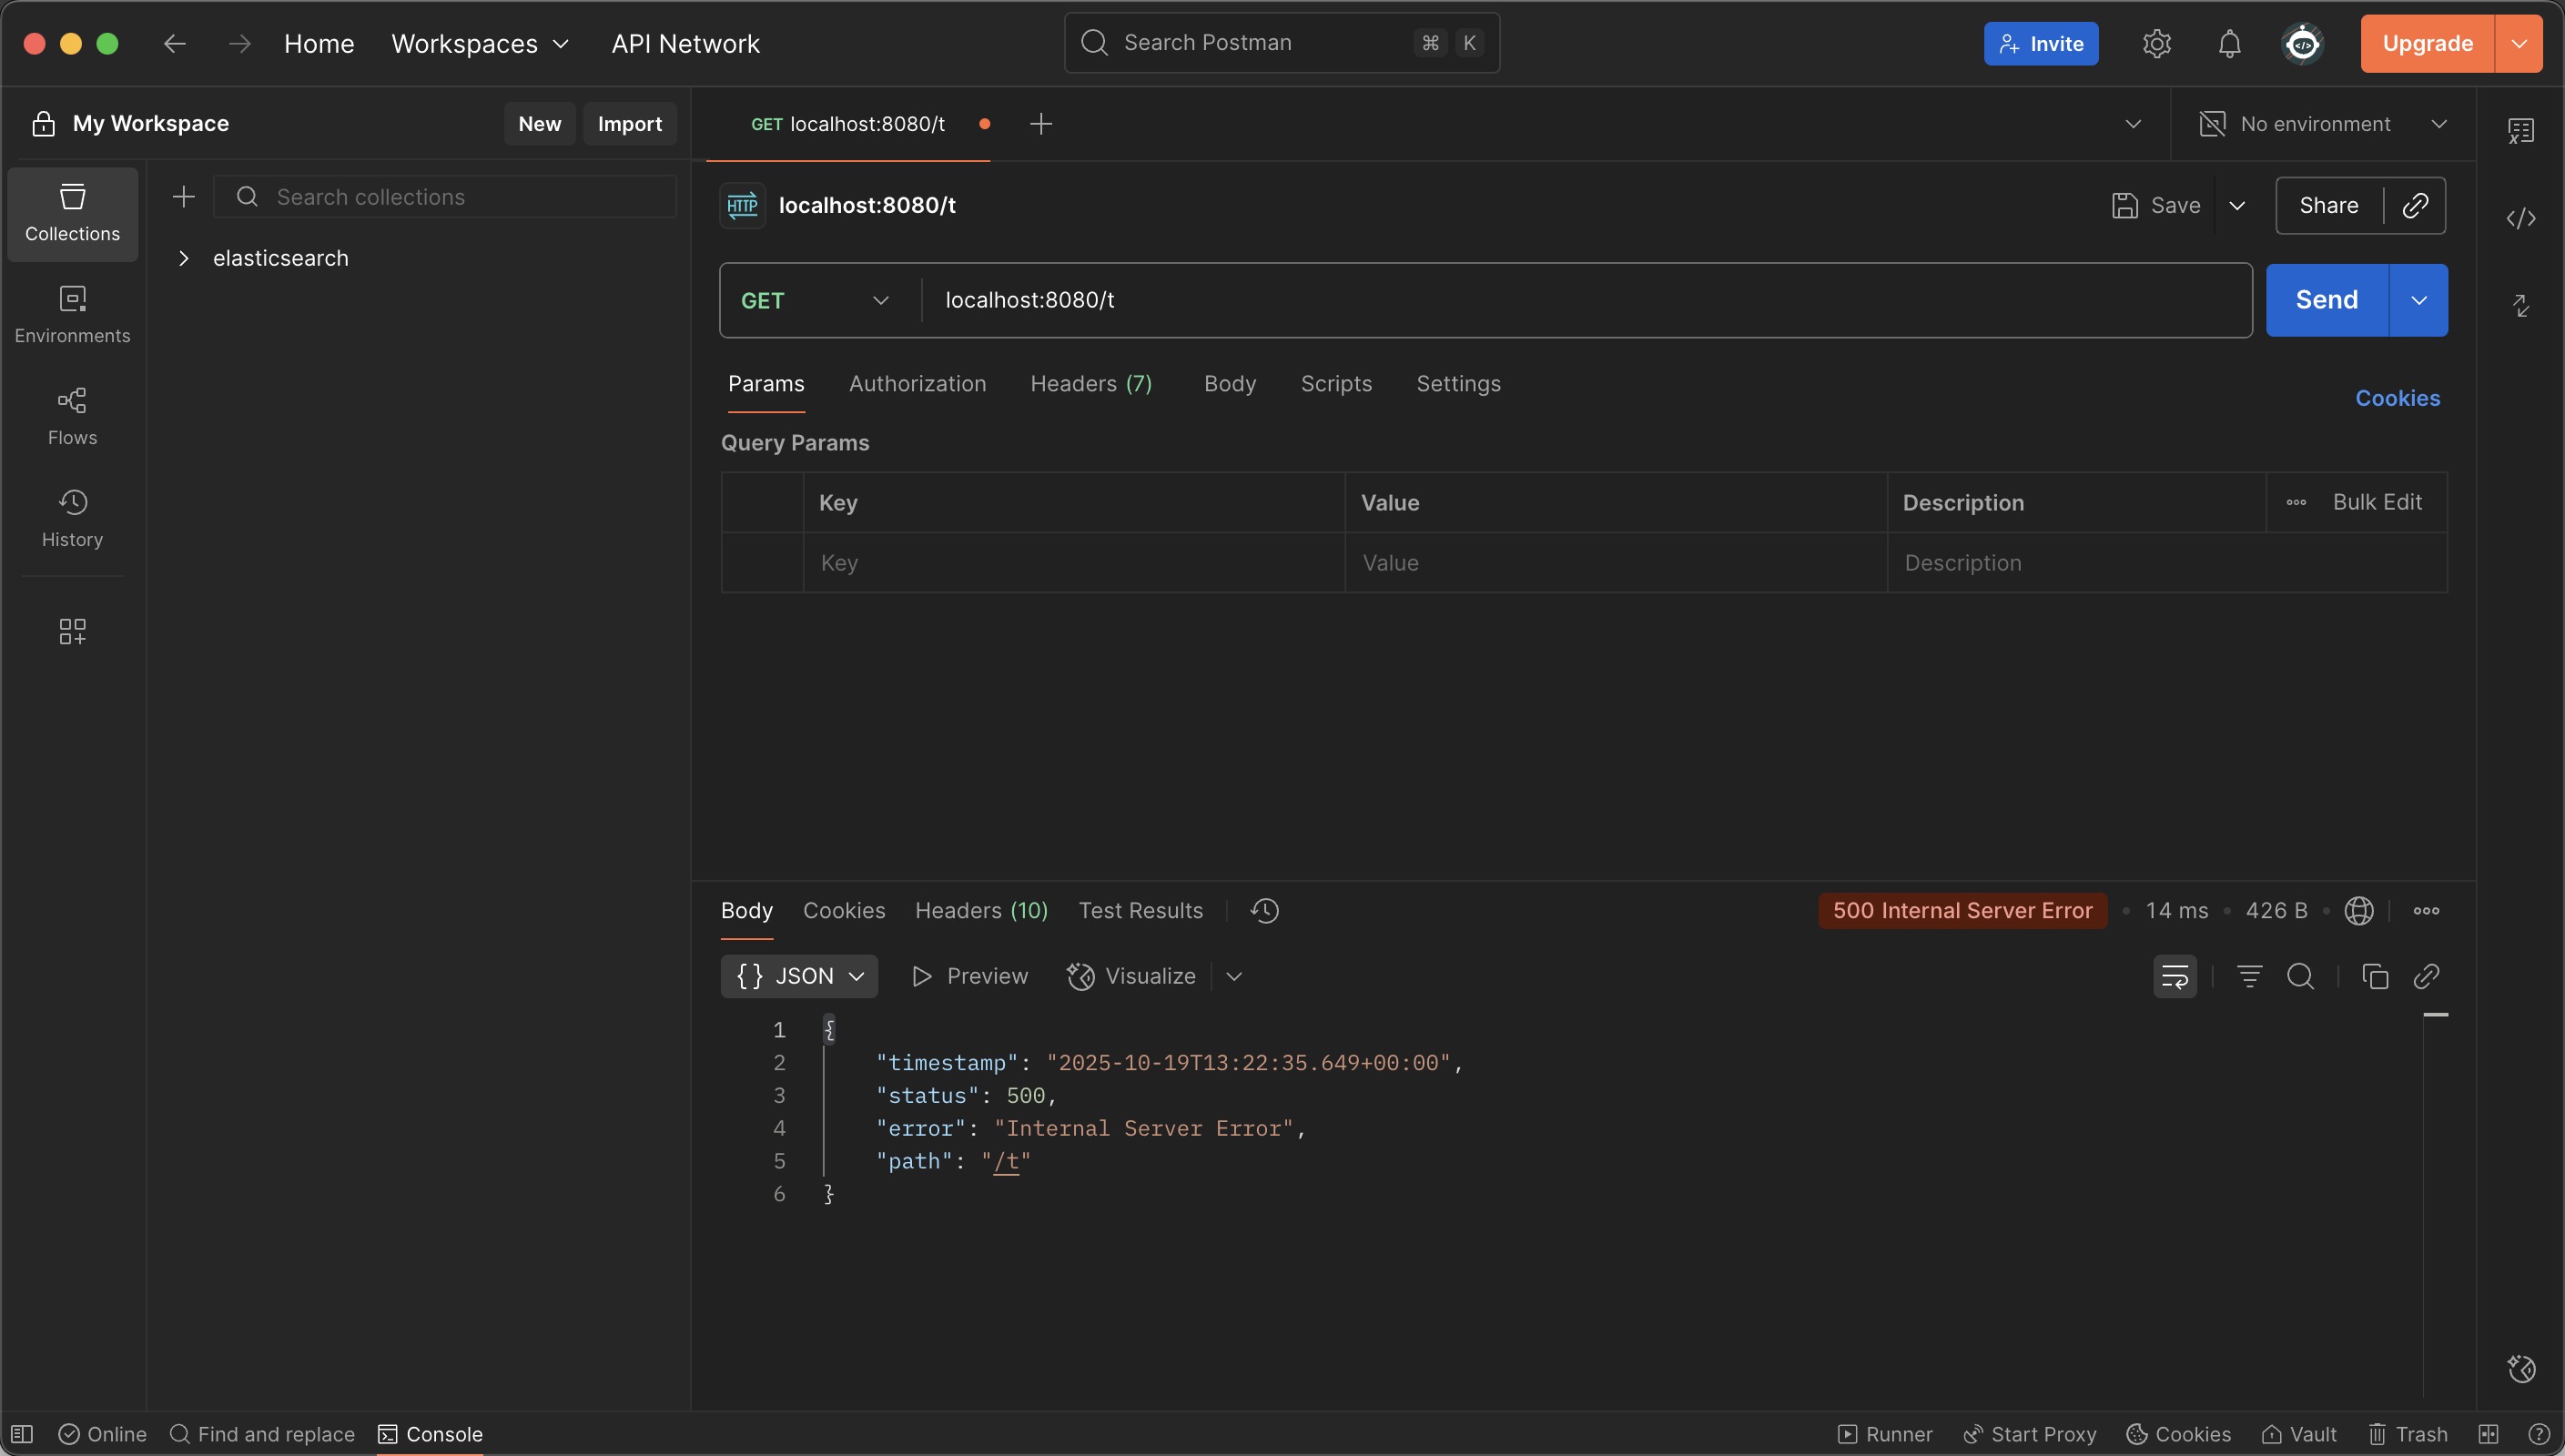The width and height of the screenshot is (2565, 1456).
Task: Toggle the Console panel
Action: tap(430, 1434)
